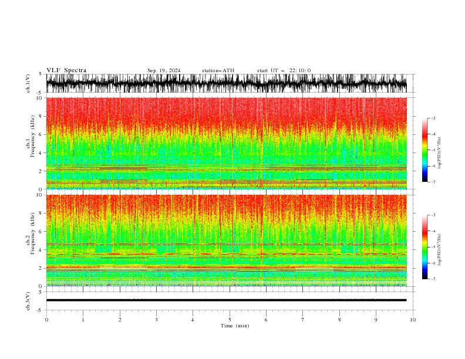The image size is (465, 359).
Task: Click the "-7" label on ch.1 colorbar
Action: click(x=433, y=182)
